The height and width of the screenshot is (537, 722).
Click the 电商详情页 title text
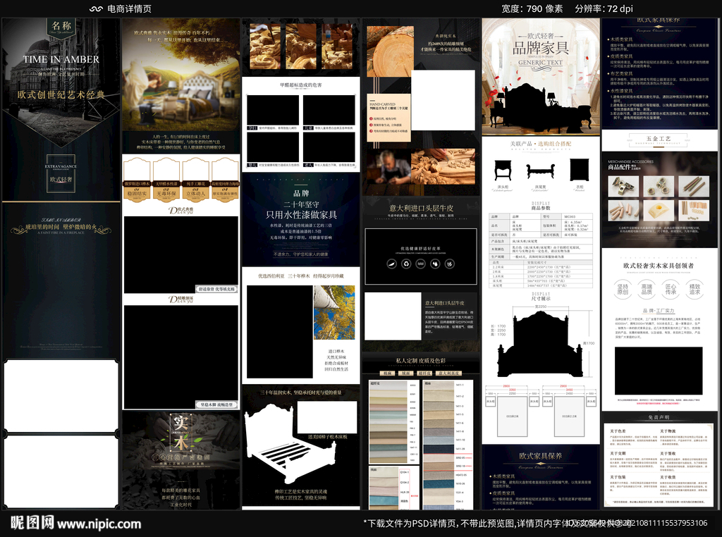[x=129, y=8]
